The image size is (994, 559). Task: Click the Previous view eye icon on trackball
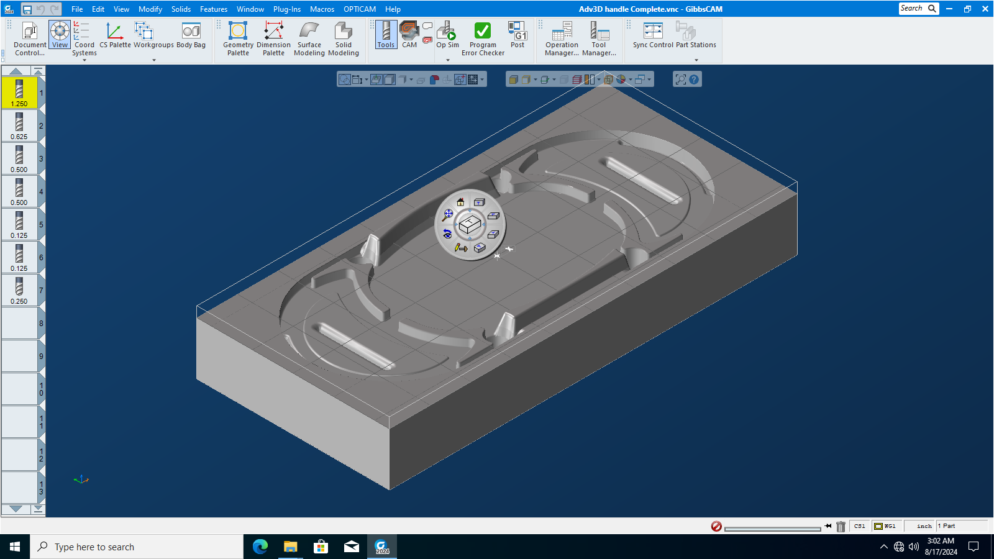coord(447,234)
